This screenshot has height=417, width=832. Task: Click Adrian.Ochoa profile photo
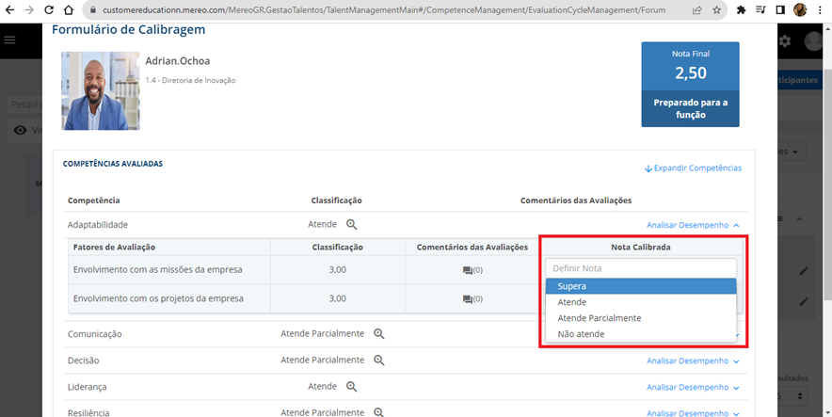coord(100,90)
